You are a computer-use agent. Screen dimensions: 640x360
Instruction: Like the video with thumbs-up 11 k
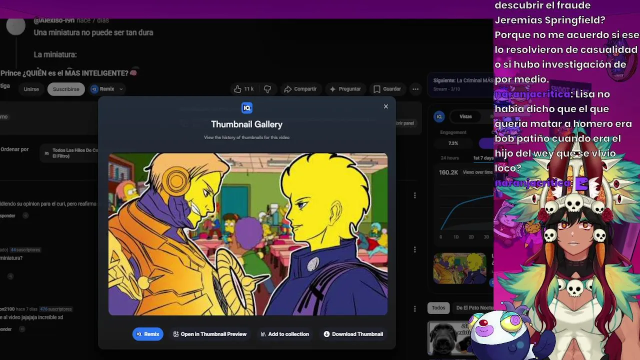(243, 89)
